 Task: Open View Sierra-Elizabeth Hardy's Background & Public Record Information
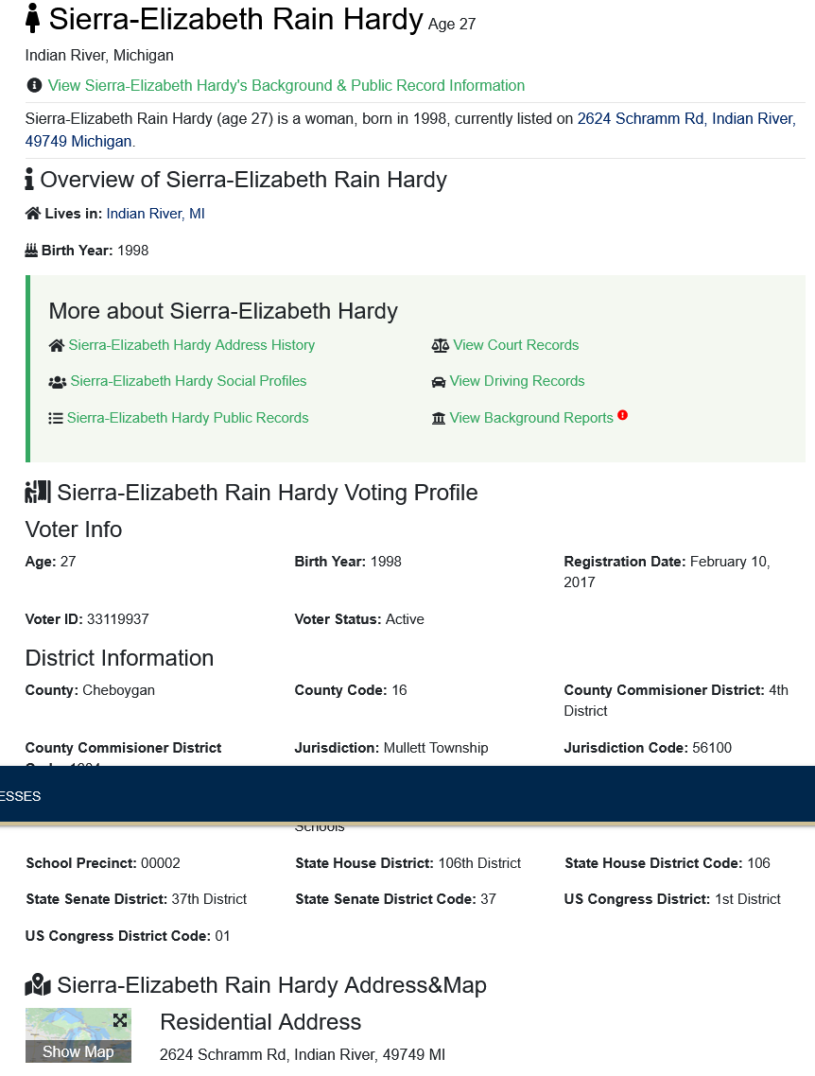(286, 85)
